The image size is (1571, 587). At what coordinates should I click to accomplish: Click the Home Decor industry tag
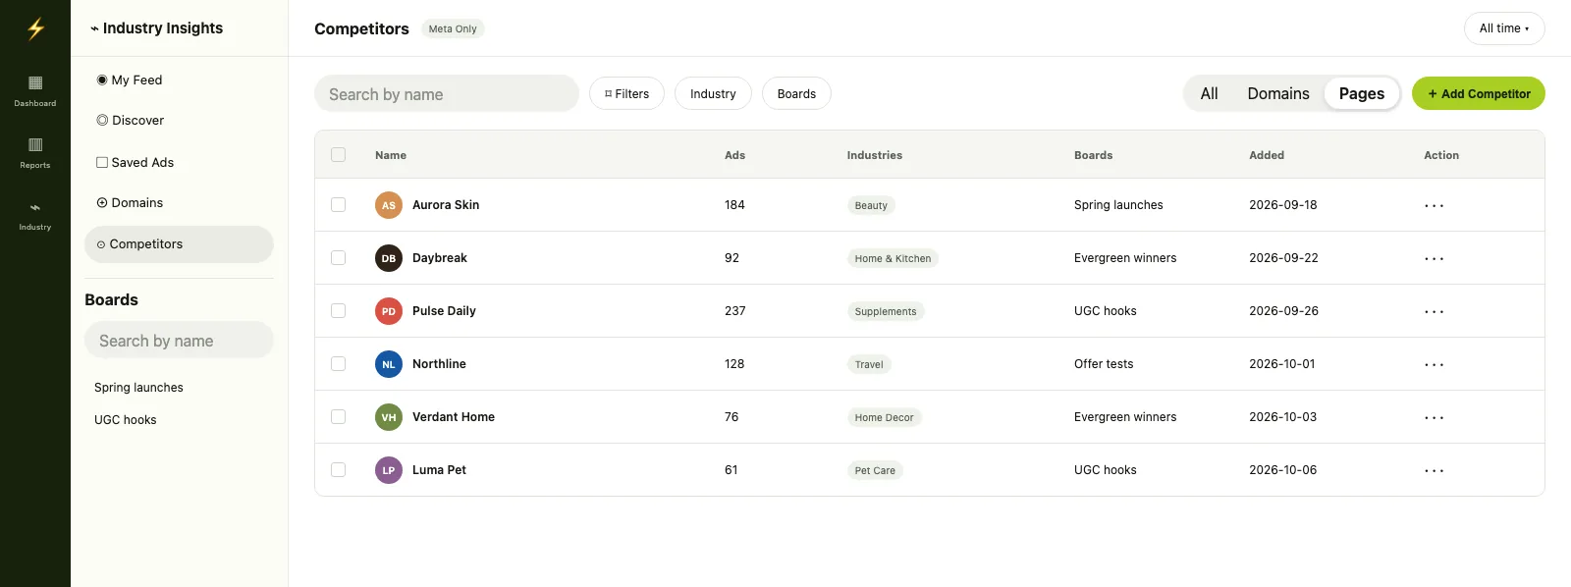(884, 417)
